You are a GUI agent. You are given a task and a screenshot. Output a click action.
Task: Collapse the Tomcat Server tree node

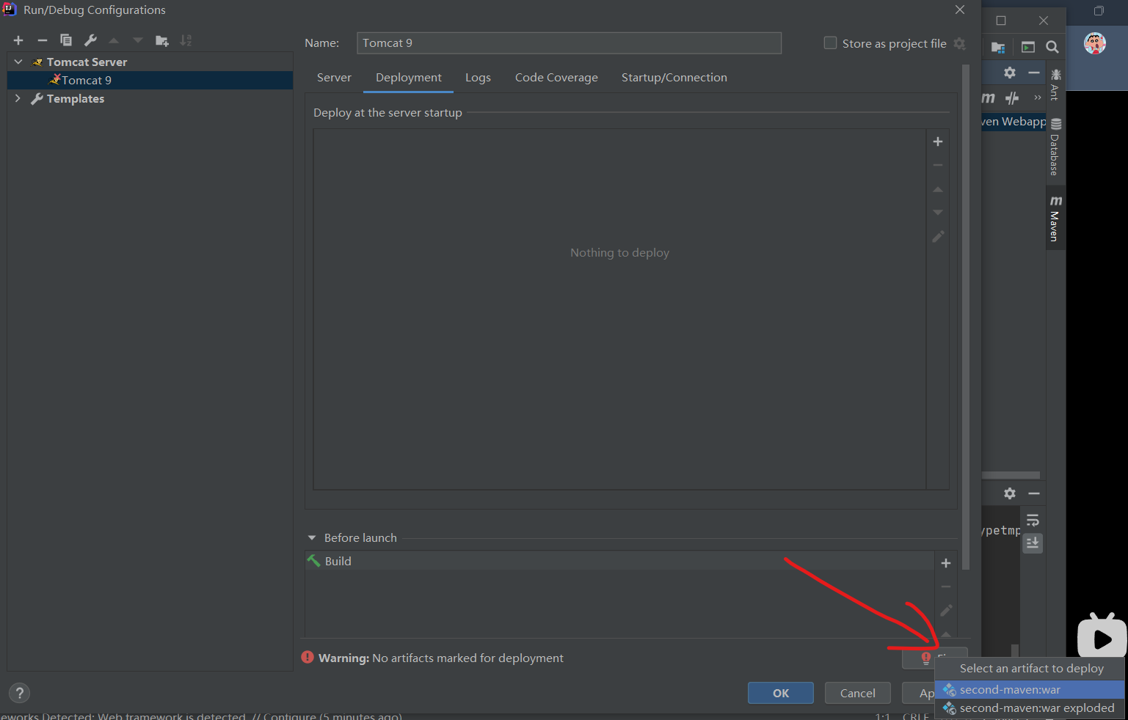[18, 62]
